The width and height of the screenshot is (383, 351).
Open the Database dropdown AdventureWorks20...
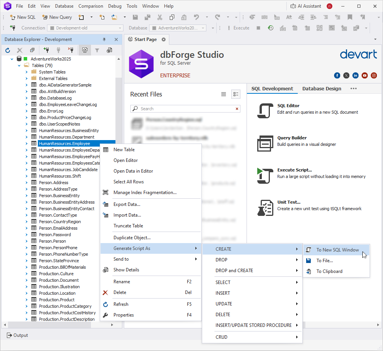point(178,28)
